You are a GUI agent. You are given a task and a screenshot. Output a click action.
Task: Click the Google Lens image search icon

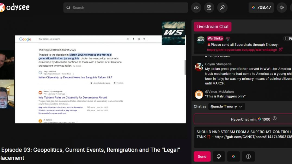point(139,39)
